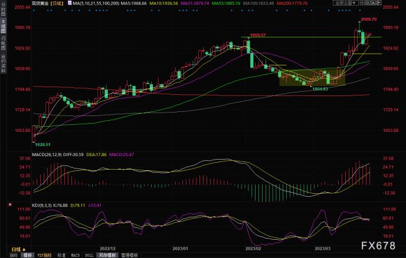
Task: Click the red KDJ panel marker icon
Action: (x=10, y=204)
